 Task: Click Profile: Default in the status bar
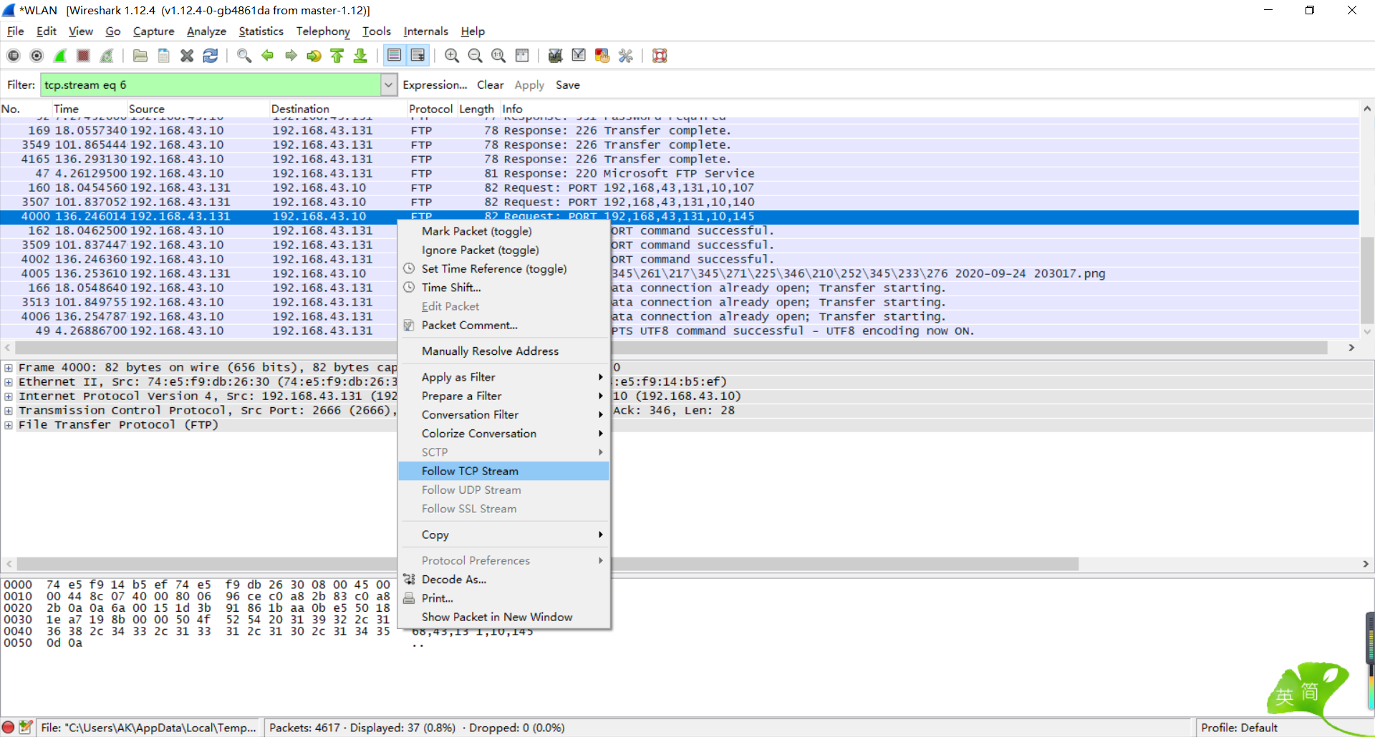(x=1239, y=728)
